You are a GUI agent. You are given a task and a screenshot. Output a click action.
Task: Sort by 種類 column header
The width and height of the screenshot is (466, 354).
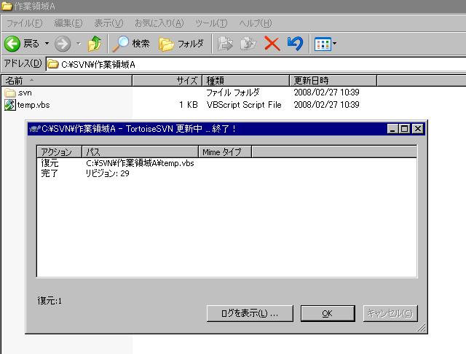point(246,81)
